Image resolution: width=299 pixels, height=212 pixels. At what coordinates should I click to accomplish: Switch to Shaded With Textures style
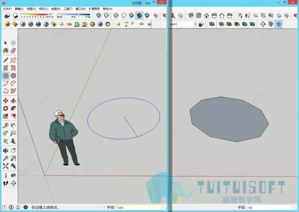139,15
